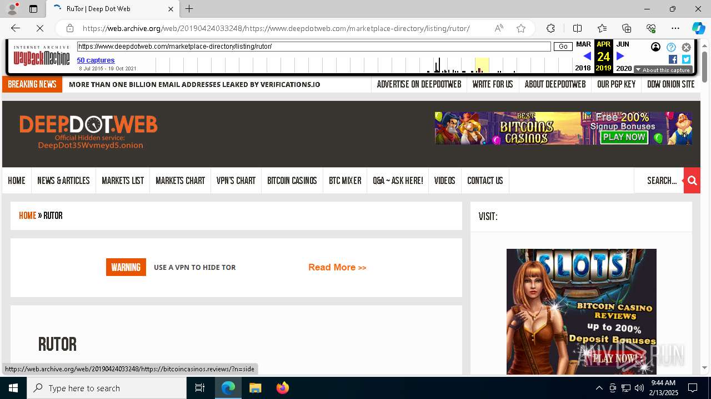Click the Home breadcrumb link
Screen dimensions: 711x399
point(27,216)
